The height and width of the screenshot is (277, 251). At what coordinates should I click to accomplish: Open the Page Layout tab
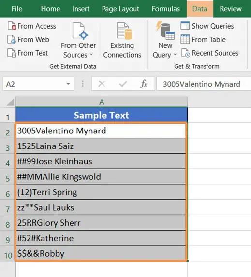pos(120,9)
